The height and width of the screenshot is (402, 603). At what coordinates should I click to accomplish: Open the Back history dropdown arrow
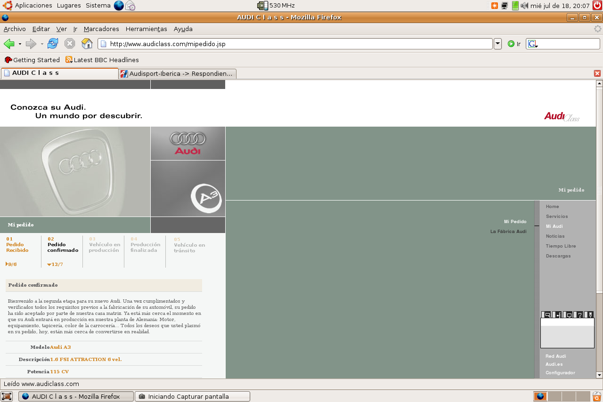click(20, 44)
